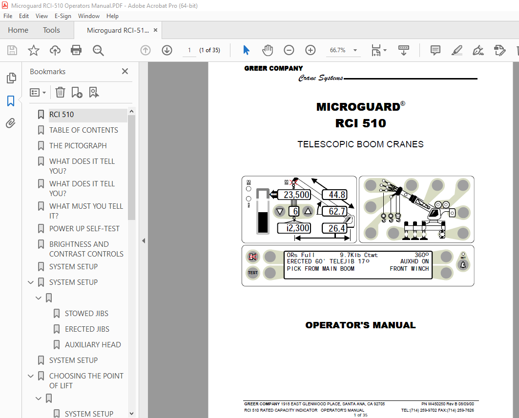519x418 pixels.
Task: Add a new bookmark icon
Action: 77,92
